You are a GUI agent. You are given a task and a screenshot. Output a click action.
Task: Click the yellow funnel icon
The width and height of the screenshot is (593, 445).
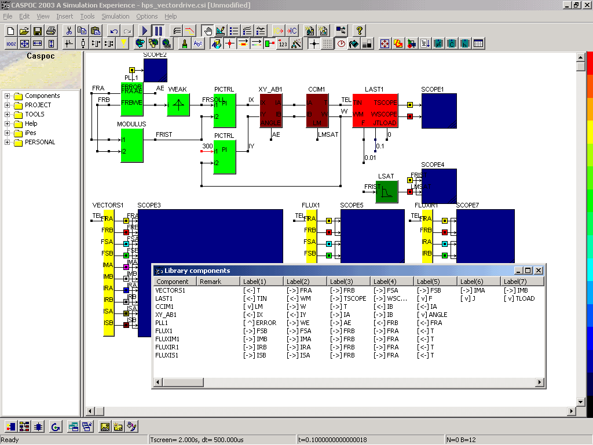click(x=123, y=44)
